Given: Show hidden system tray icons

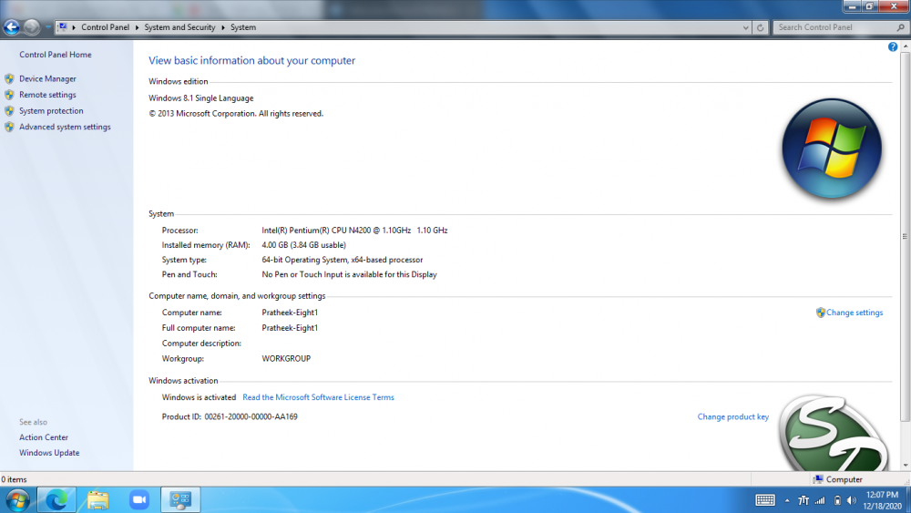Looking at the screenshot, I should click(x=787, y=500).
